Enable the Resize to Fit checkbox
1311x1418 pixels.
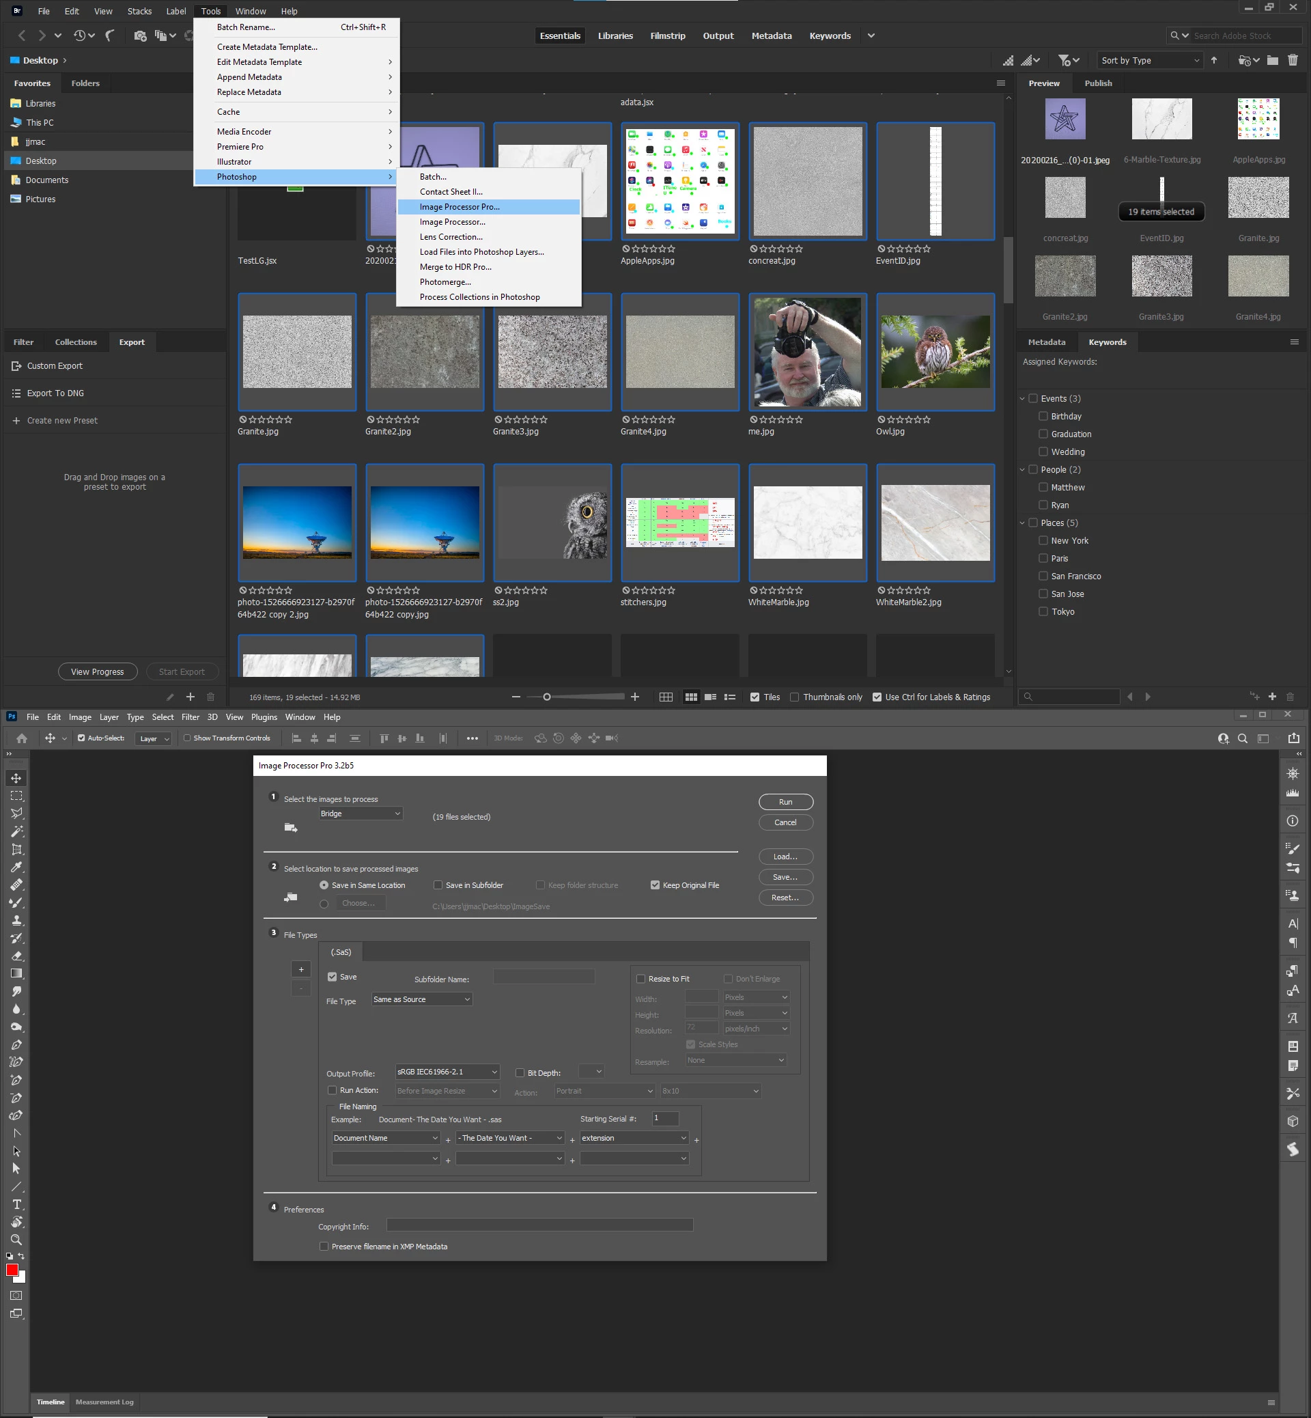click(641, 979)
